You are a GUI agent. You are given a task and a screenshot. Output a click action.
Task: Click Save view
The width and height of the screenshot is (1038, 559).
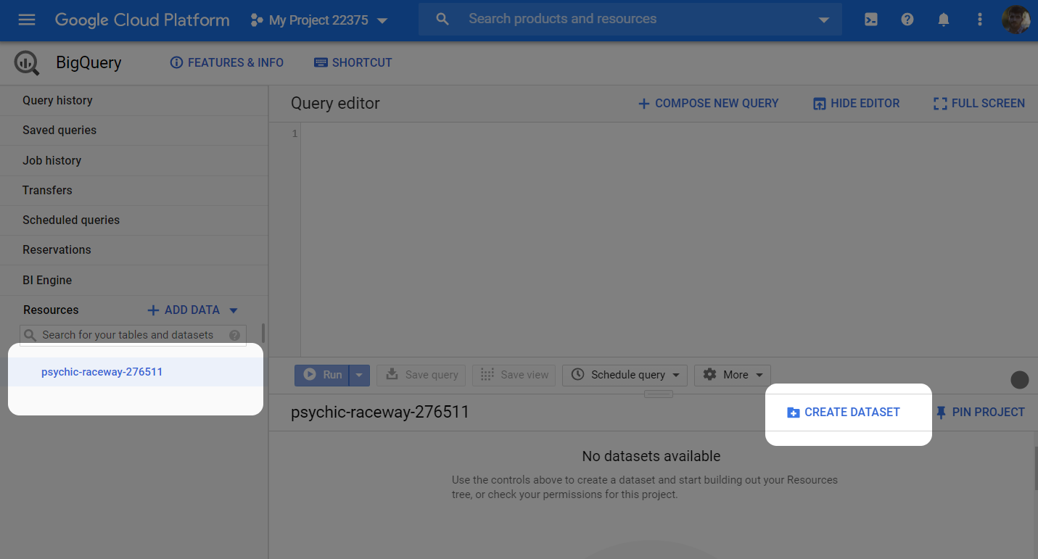click(514, 375)
